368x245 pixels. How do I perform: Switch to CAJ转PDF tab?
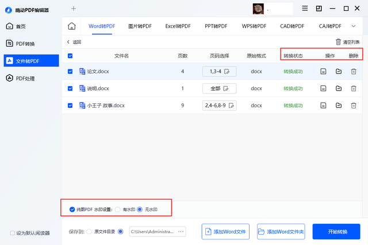pos(330,26)
